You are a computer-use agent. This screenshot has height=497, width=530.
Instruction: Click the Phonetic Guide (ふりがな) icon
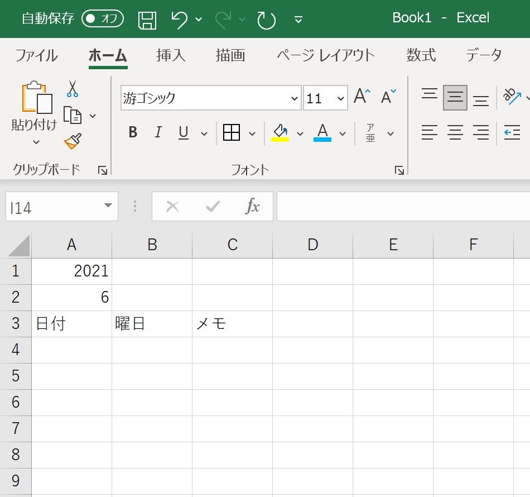point(370,133)
